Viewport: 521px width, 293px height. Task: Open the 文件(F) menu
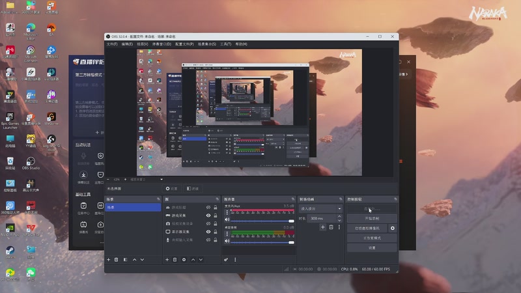coord(112,44)
